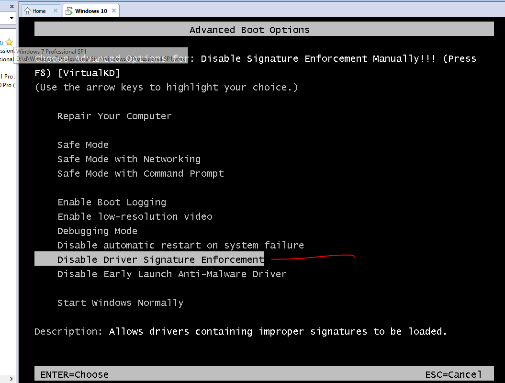Choose Enable Boot Logging entry

112,203
